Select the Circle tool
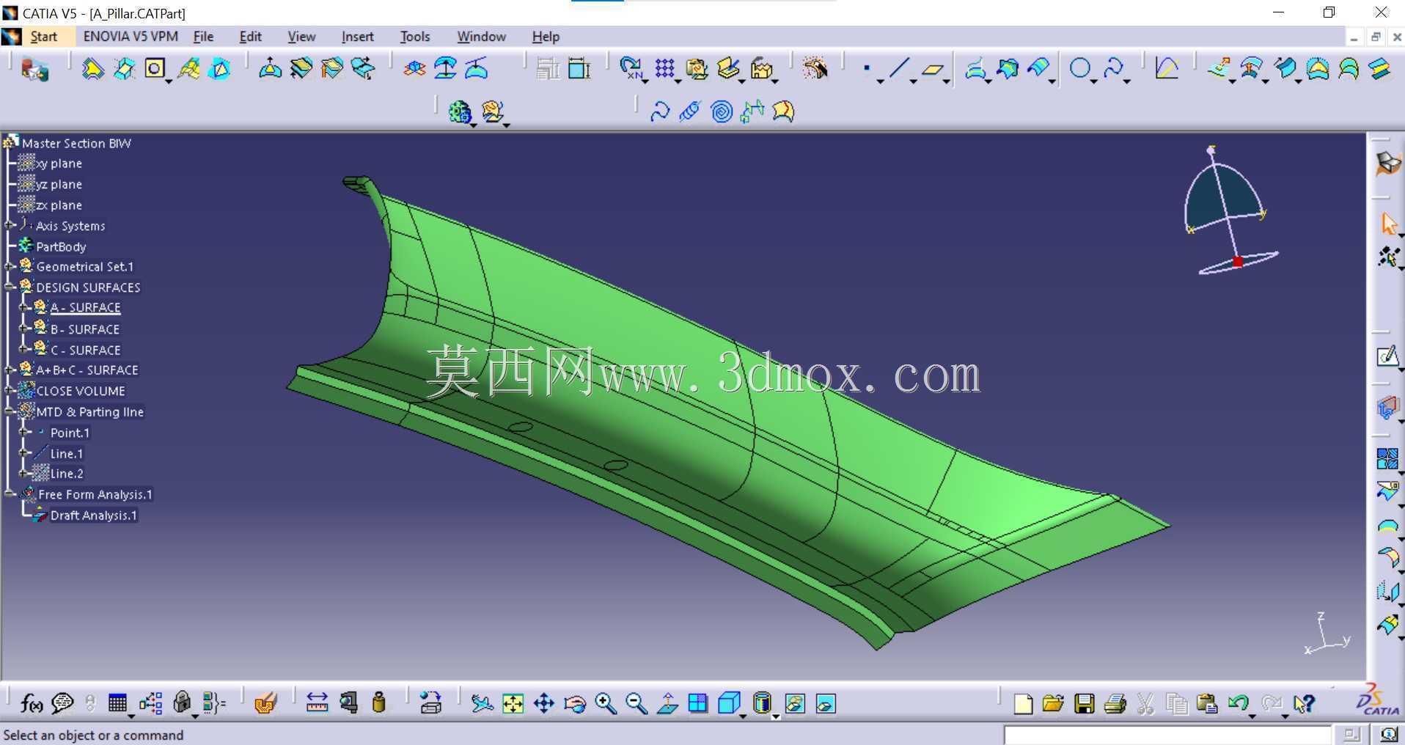 [x=1079, y=69]
